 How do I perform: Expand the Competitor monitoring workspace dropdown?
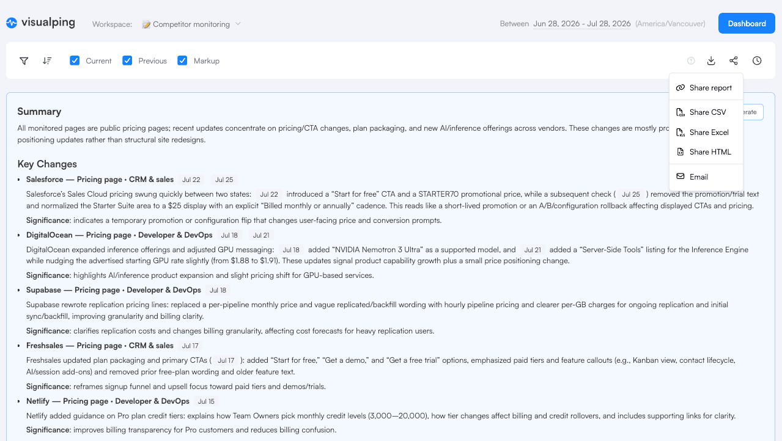[191, 24]
